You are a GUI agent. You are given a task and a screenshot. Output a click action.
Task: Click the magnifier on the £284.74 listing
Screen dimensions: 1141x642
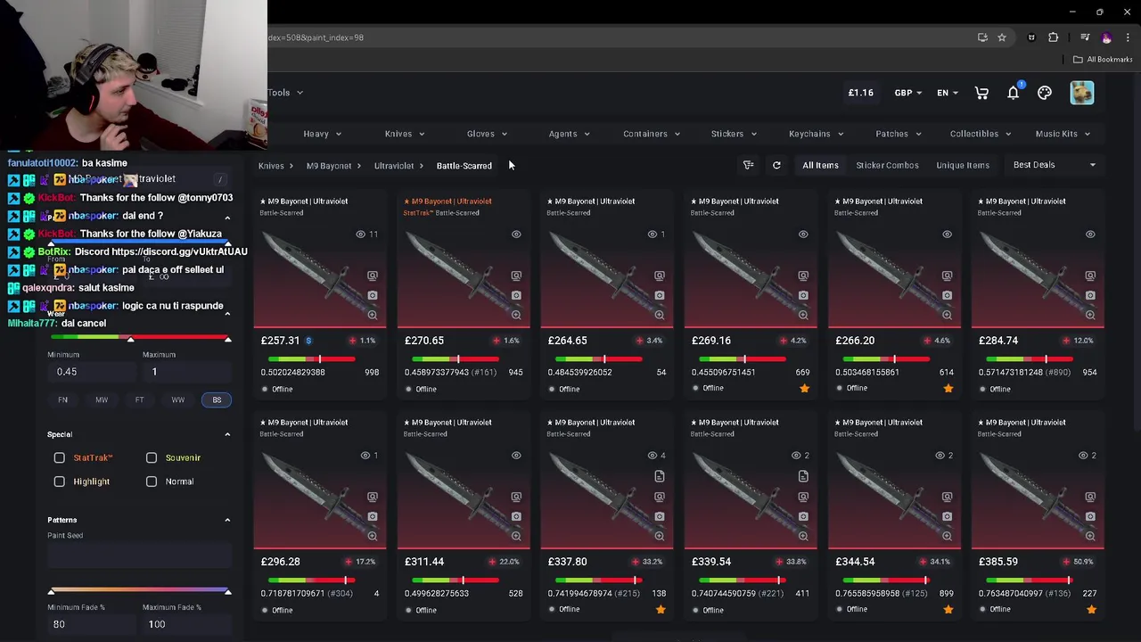[x=1090, y=315]
